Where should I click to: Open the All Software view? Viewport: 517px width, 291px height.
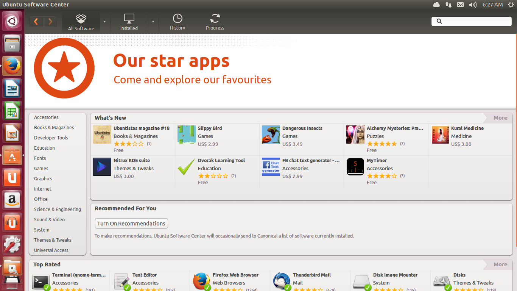(81, 22)
